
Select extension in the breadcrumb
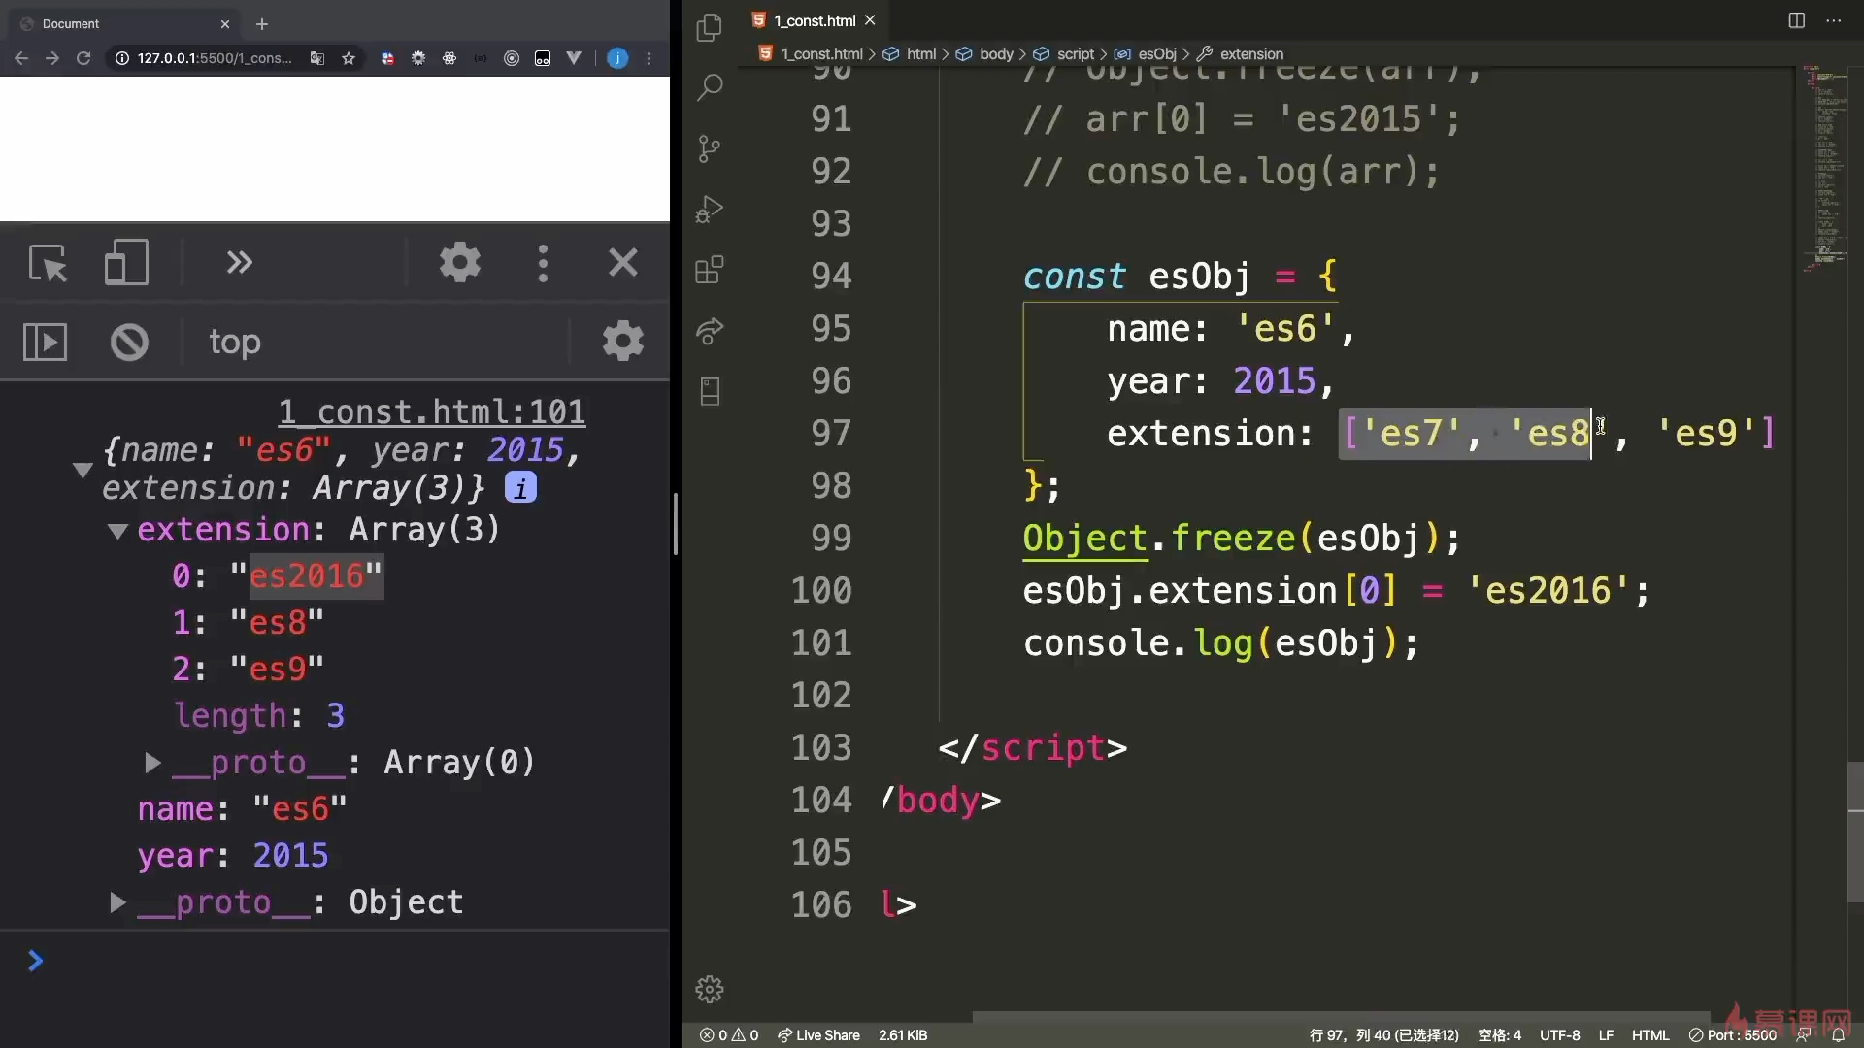click(1250, 54)
